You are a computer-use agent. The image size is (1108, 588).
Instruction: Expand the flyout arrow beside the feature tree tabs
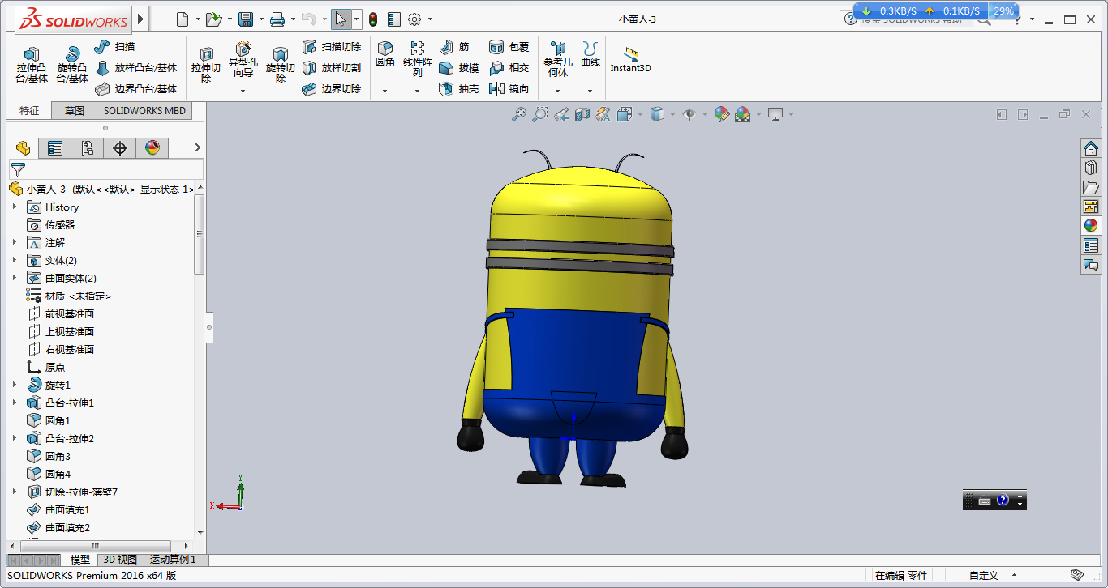pos(197,147)
